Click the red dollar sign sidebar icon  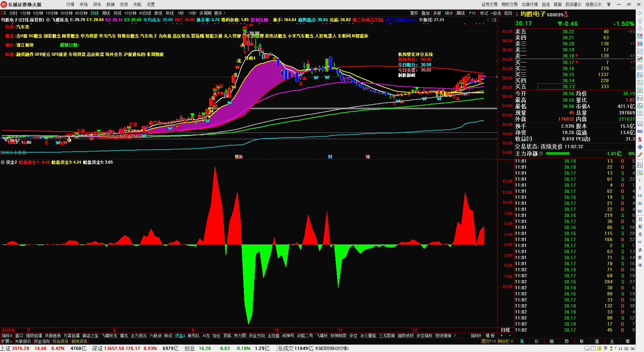tap(640, 139)
